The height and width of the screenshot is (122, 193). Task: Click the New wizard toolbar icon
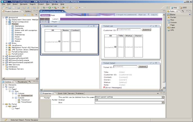4,8
